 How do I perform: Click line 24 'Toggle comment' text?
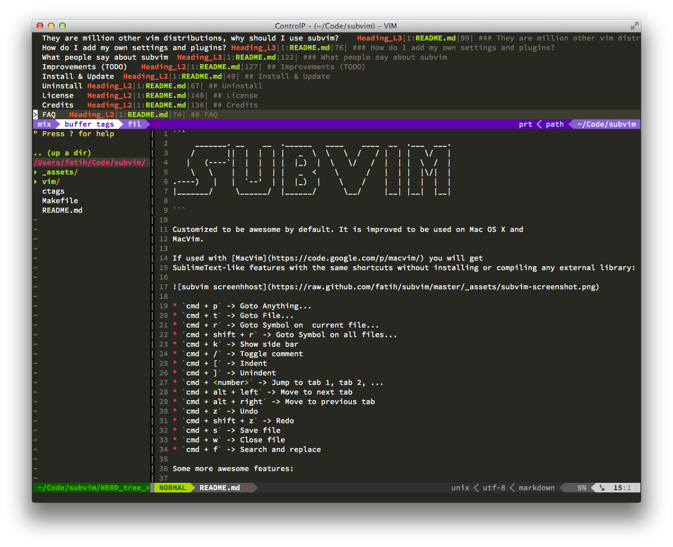coord(271,353)
